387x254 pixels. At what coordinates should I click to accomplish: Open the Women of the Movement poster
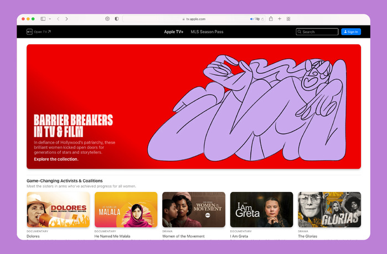[x=194, y=210]
